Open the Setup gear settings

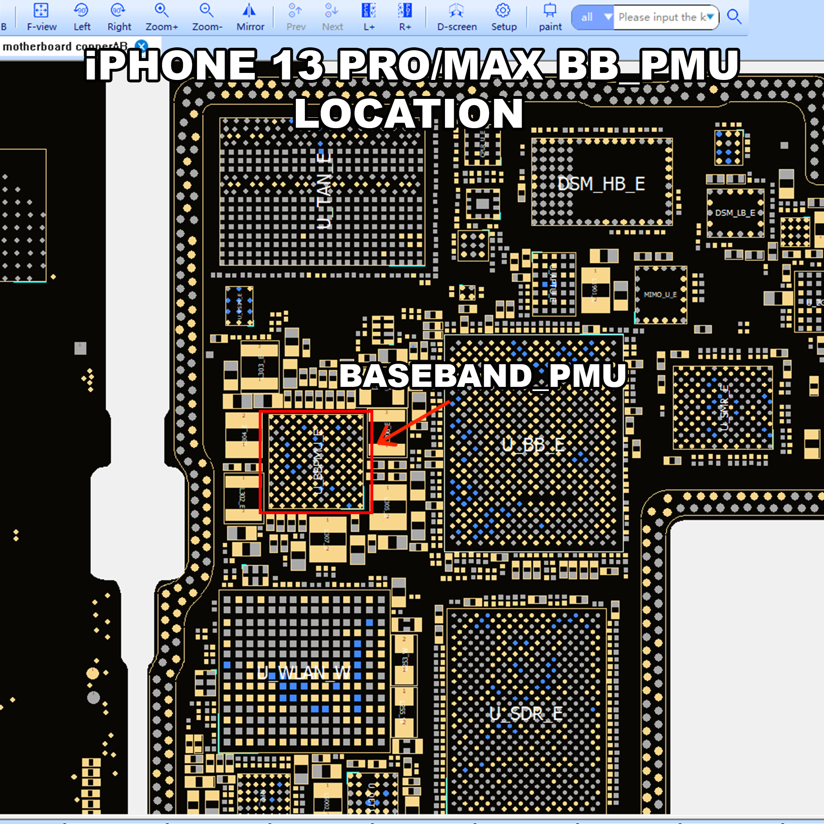click(x=503, y=10)
